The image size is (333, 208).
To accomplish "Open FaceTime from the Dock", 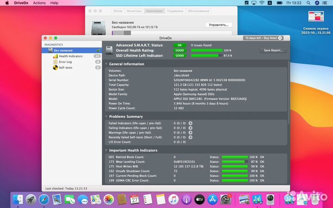I will tap(70, 200).
